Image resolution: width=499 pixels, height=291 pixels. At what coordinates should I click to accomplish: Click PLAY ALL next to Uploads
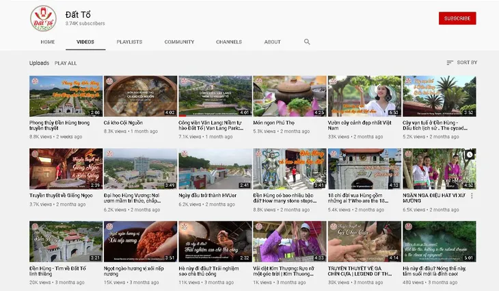pos(66,63)
